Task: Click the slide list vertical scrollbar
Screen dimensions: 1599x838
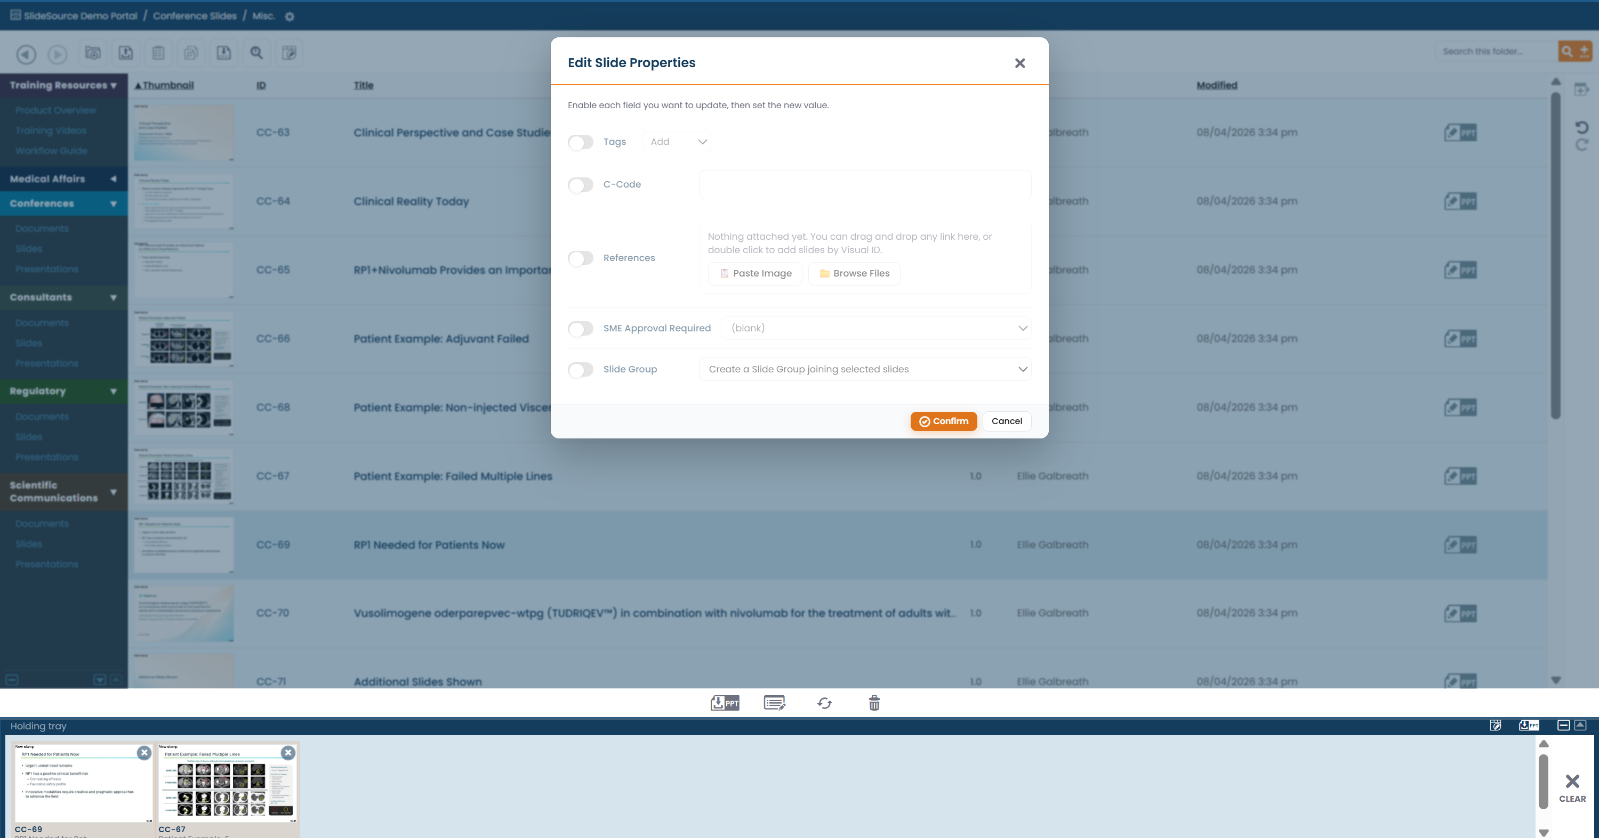Action: coord(1555,256)
